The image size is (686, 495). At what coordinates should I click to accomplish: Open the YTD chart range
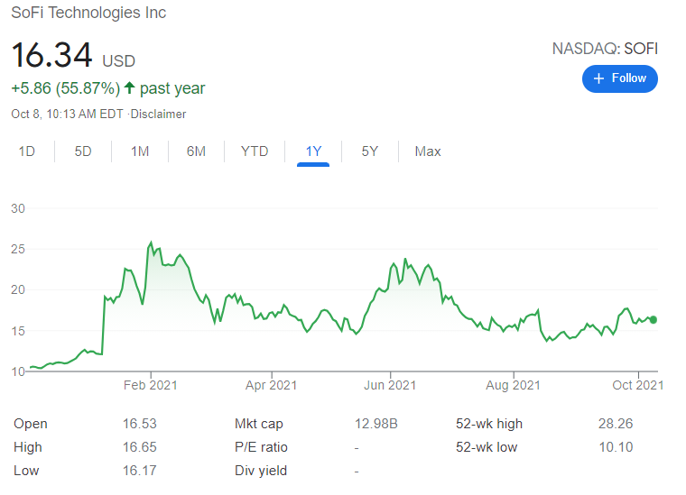coord(255,151)
